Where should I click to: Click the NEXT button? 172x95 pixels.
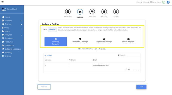coord(141,87)
